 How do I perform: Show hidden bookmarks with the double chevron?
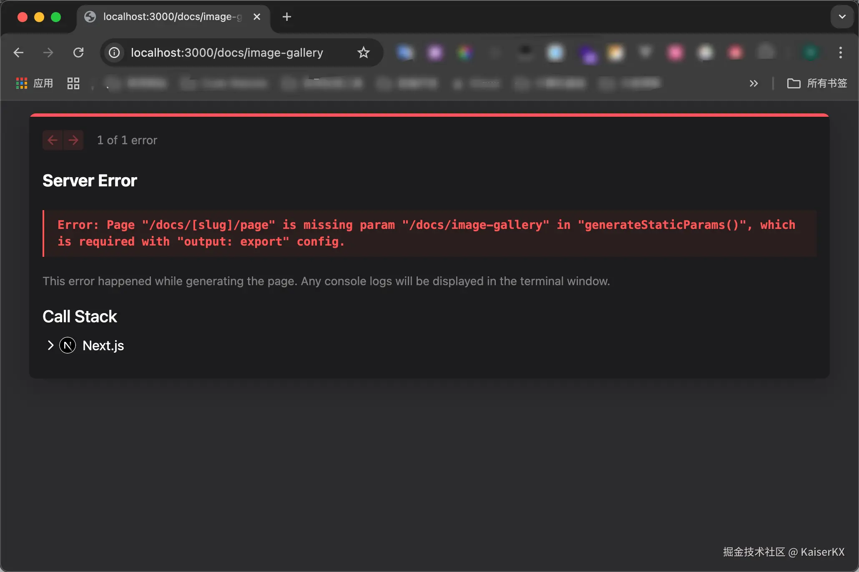point(754,83)
